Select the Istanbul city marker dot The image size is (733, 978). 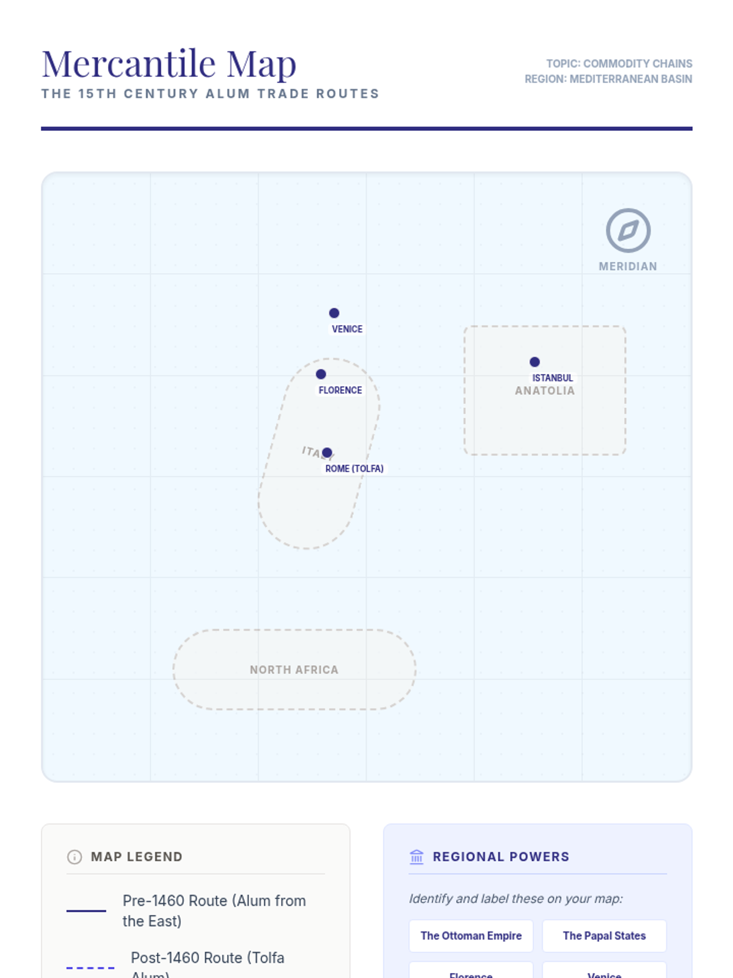coord(534,362)
